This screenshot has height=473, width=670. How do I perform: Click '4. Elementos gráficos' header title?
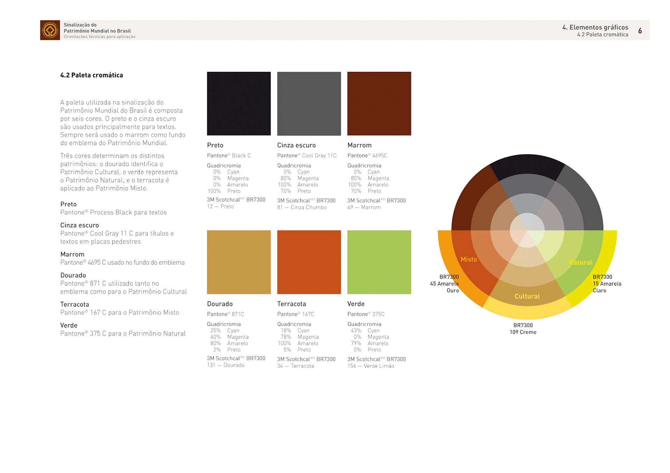595,27
